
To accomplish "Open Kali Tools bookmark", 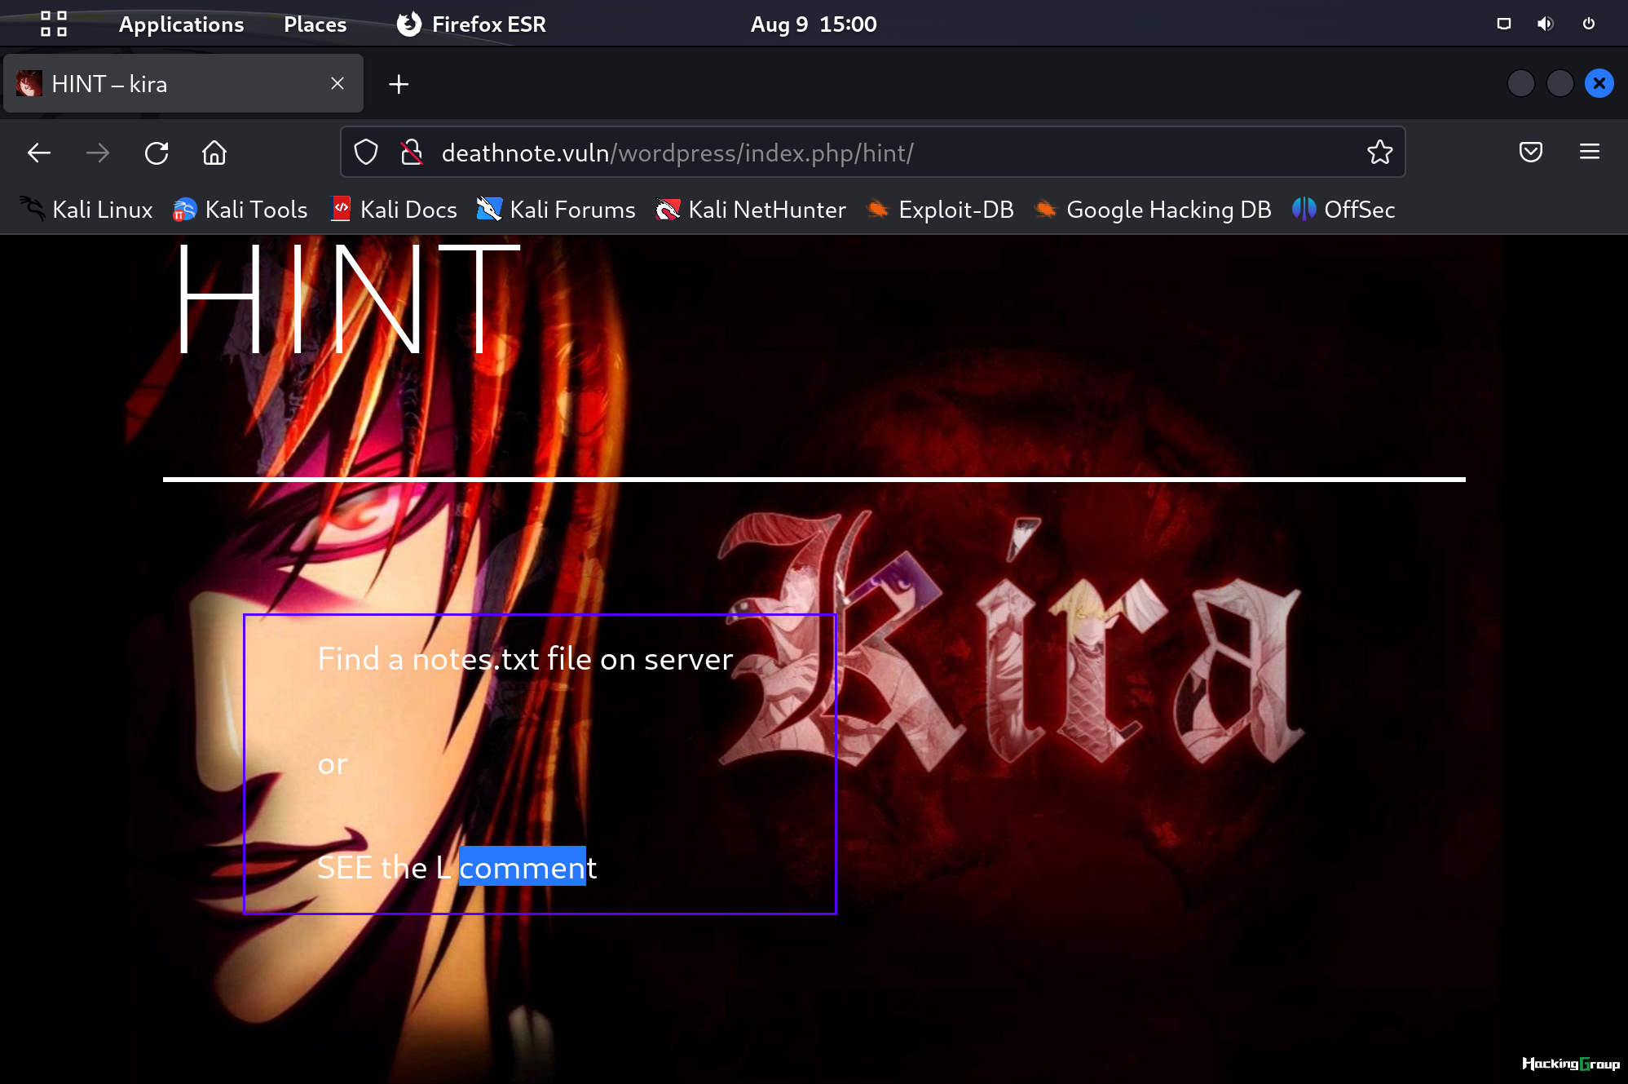I will 240,210.
